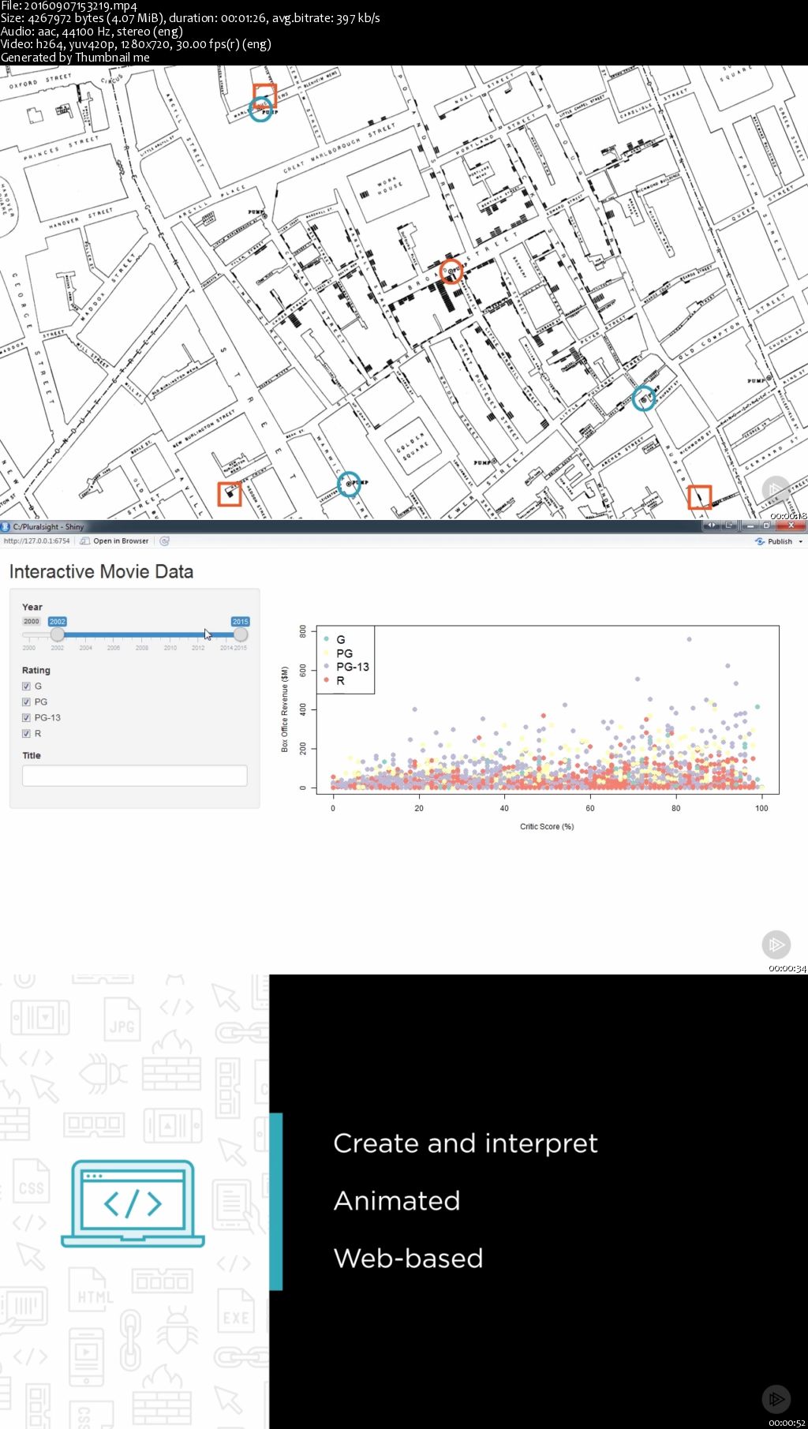808x1429 pixels.
Task: Click the Open in Browser window icon
Action: pyautogui.click(x=85, y=541)
